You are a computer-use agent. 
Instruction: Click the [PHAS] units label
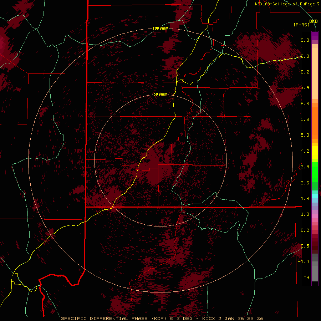click(x=301, y=25)
